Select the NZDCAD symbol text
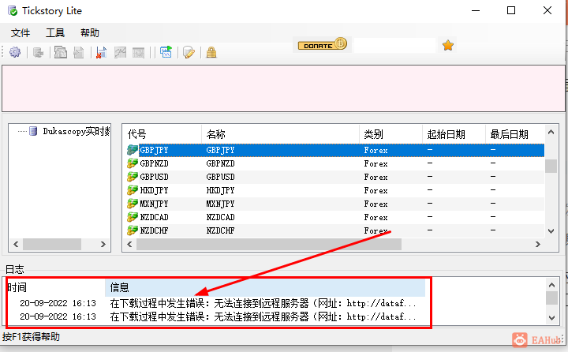The height and width of the screenshot is (352, 568). (x=155, y=217)
